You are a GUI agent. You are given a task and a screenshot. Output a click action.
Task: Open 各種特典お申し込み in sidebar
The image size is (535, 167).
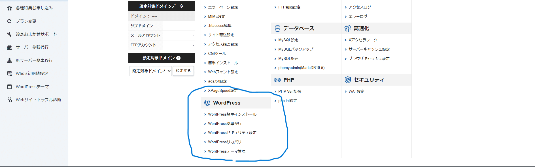click(x=34, y=8)
